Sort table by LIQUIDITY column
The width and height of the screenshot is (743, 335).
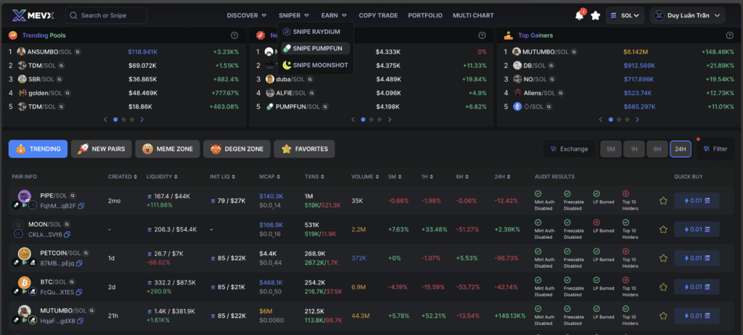pyautogui.click(x=160, y=177)
